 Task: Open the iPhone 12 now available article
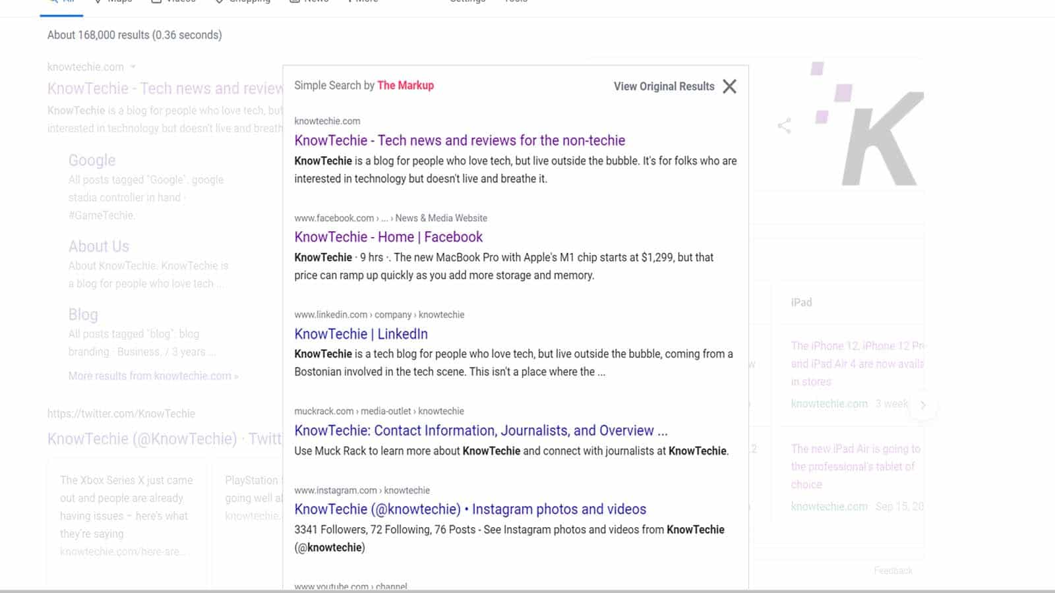[x=857, y=364]
